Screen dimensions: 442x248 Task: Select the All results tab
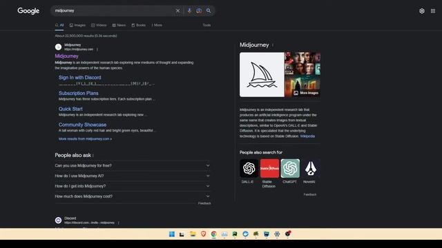(59, 25)
